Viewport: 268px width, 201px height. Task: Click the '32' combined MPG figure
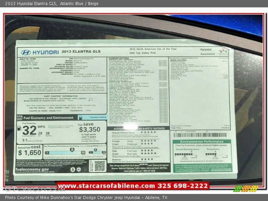click(x=29, y=130)
